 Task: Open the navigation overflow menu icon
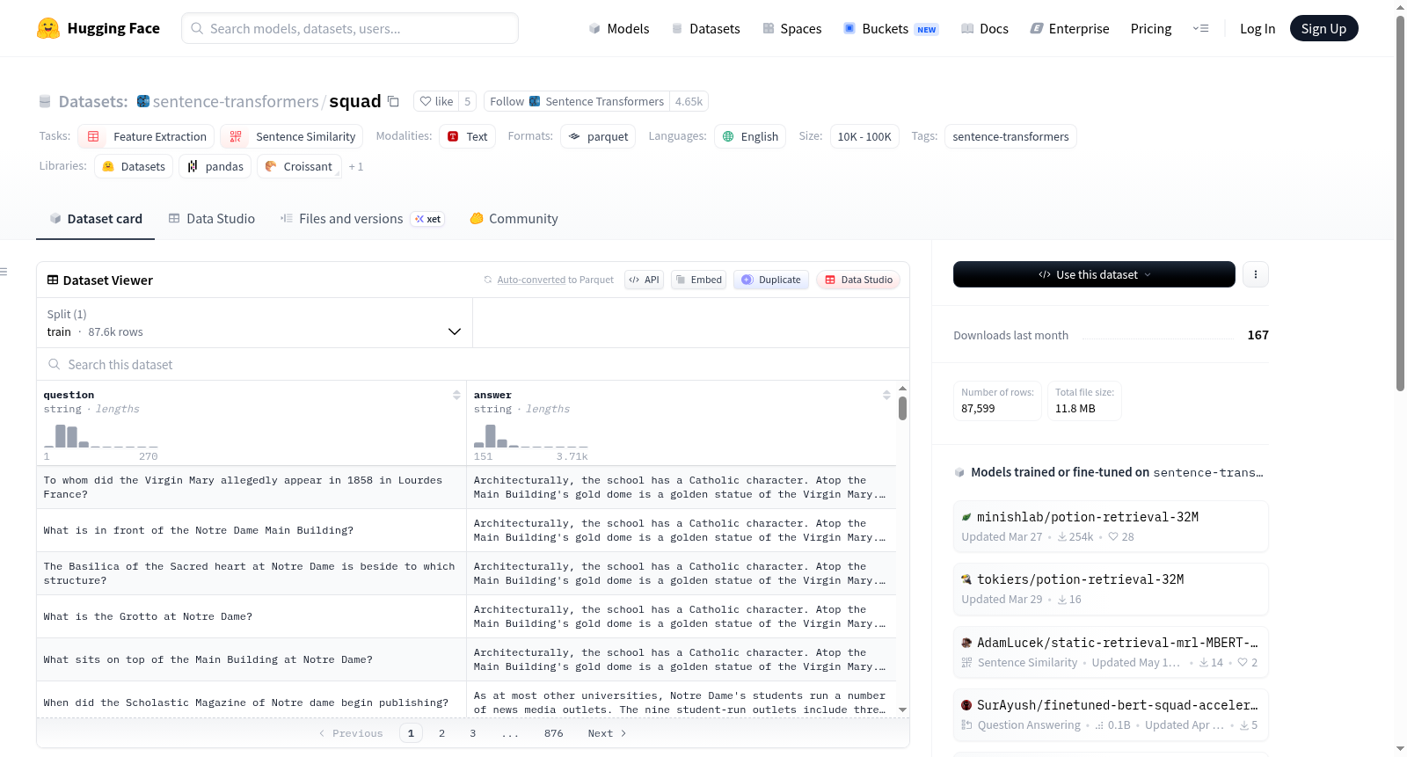(1200, 28)
